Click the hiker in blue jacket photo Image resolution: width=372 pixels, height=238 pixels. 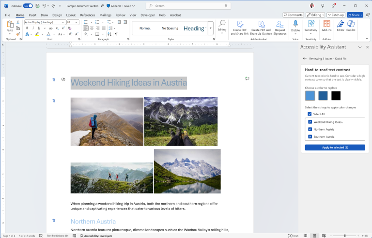pyautogui.click(x=107, y=121)
